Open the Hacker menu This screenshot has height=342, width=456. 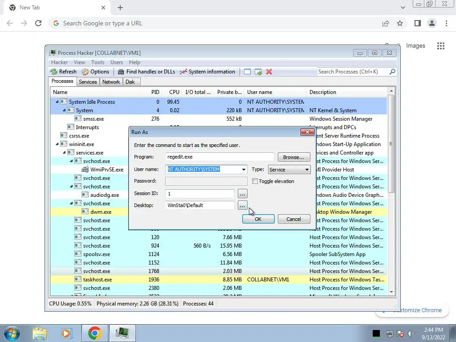pos(59,62)
